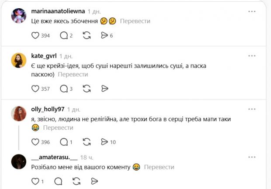The width and height of the screenshot is (271, 189).
Task: Repost kate_gvrl's comment
Action: [x=87, y=89]
